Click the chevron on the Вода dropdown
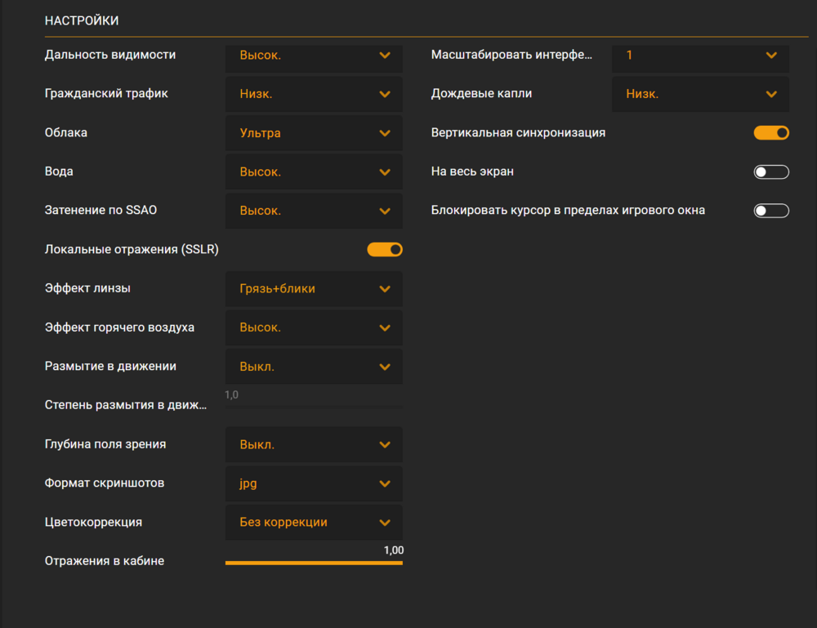Image resolution: width=817 pixels, height=628 pixels. (x=385, y=172)
